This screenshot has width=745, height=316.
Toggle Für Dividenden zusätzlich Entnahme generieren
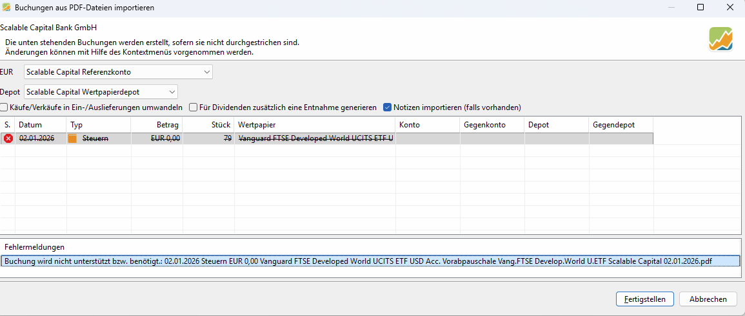click(194, 107)
